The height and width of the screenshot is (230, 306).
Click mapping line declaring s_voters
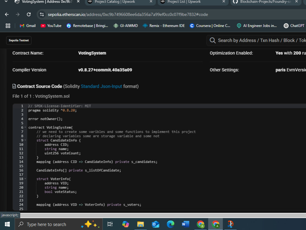89,205
